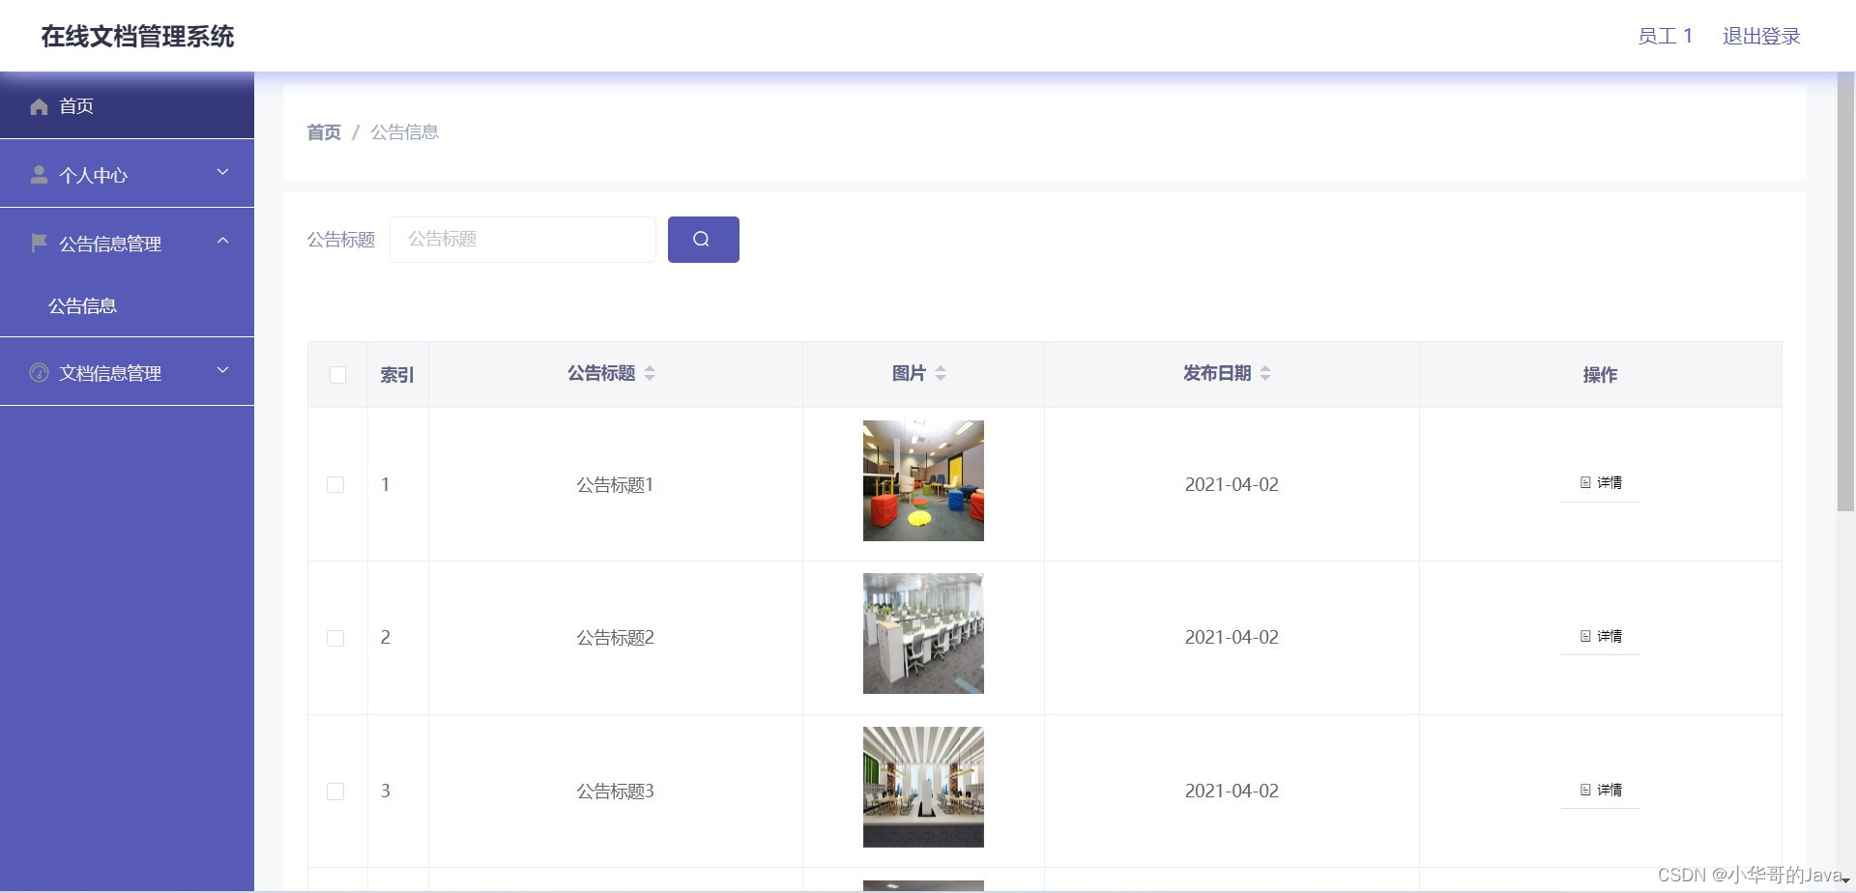Click the 员工 1 user label
Image resolution: width=1856 pixels, height=893 pixels.
pos(1665,36)
